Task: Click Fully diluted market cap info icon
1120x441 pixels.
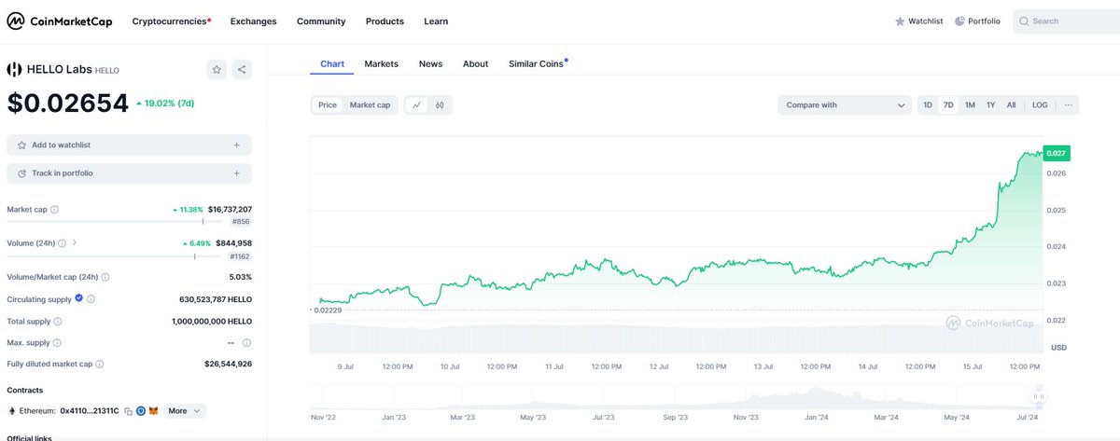Action: coord(99,365)
